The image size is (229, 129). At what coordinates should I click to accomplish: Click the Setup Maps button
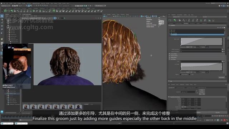tap(221, 77)
